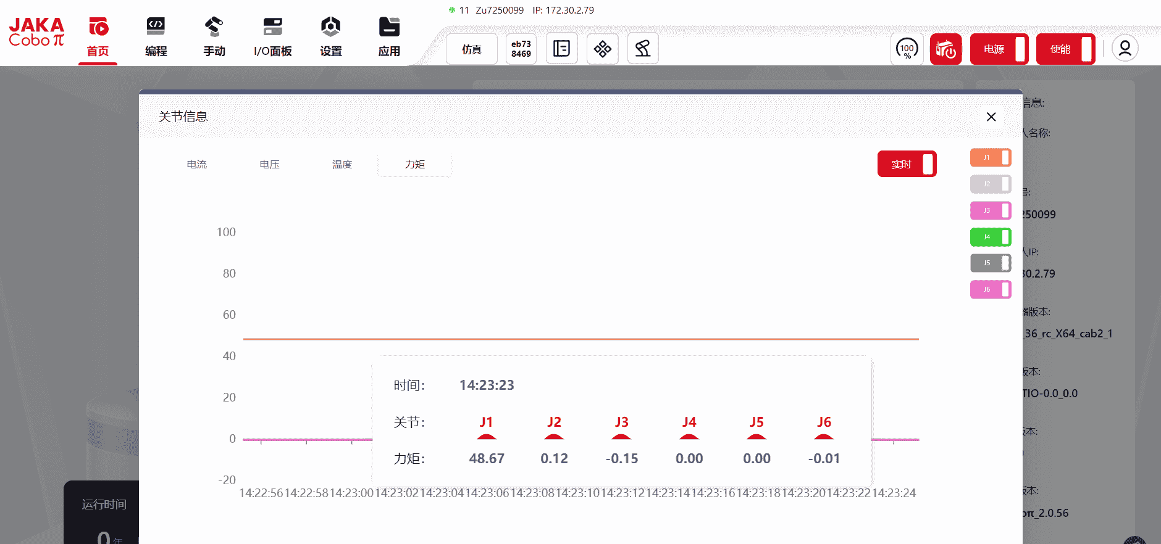Click the red robot power icon
Screen dimensions: 1161x544
(x=945, y=49)
